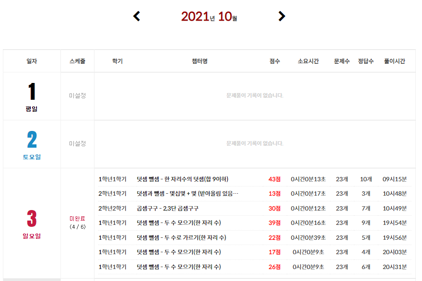Click the 13점 score
Image resolution: width=422 pixels, height=281 pixels.
coord(274,194)
